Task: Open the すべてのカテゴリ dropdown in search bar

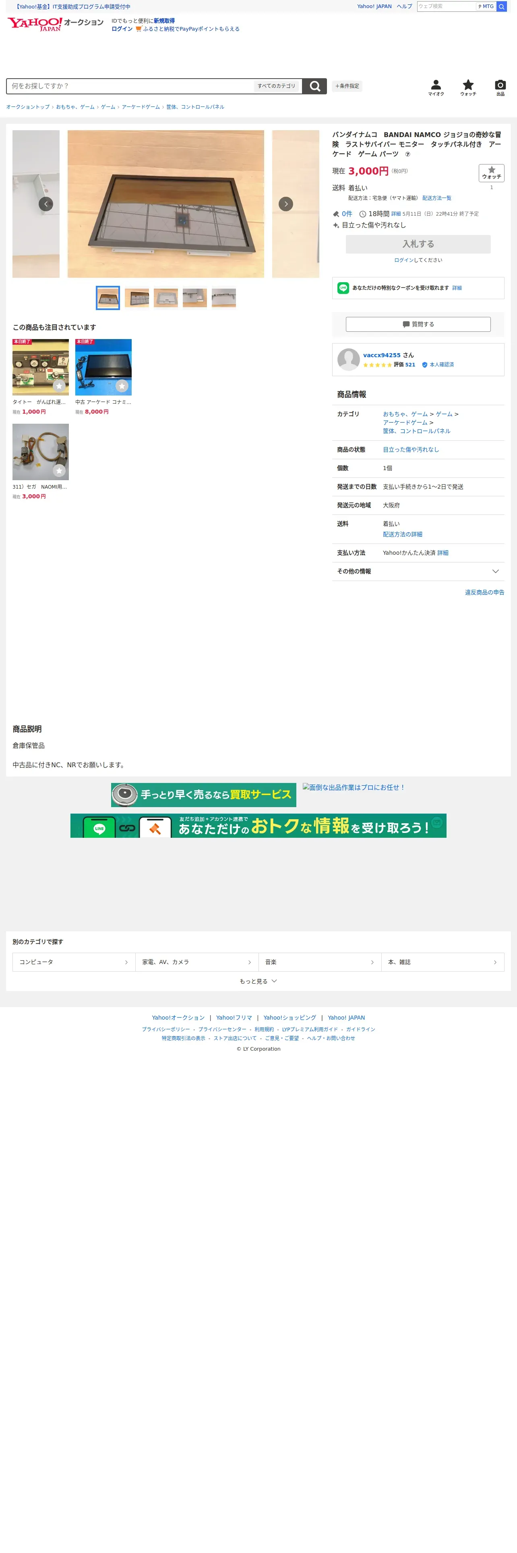Action: point(276,86)
